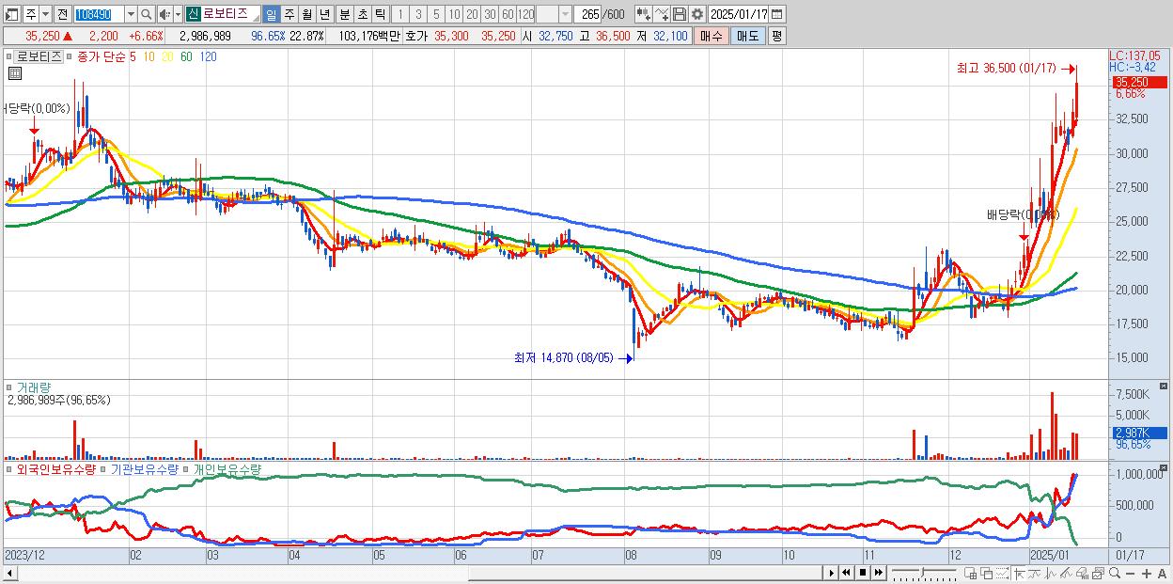Open the interval value dropdown after 120
1173x584 pixels.
tap(565, 14)
